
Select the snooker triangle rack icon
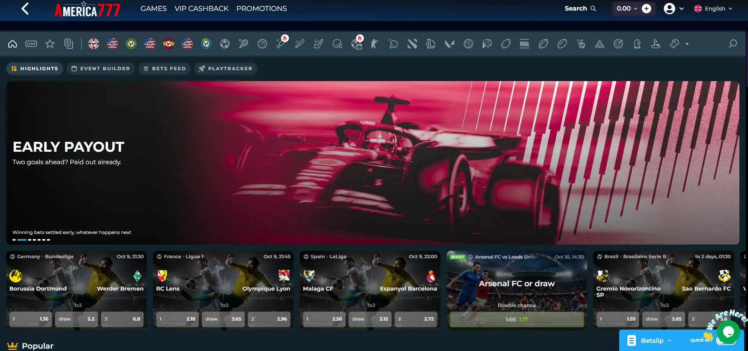click(x=600, y=44)
